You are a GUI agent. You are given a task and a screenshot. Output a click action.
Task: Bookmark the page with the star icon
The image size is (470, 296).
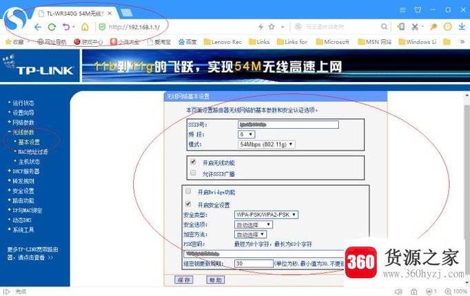pyautogui.click(x=272, y=27)
